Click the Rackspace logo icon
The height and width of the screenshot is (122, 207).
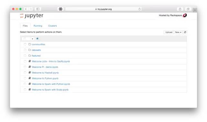[x=185, y=15]
